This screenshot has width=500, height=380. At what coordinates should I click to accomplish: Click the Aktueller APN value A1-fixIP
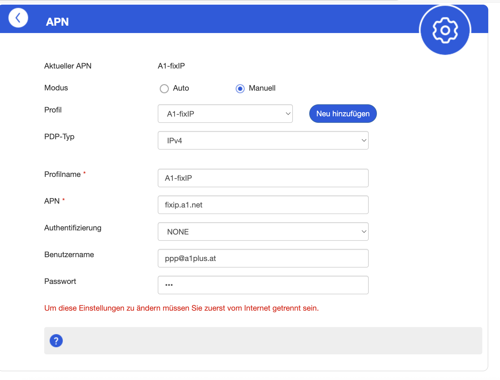point(171,66)
